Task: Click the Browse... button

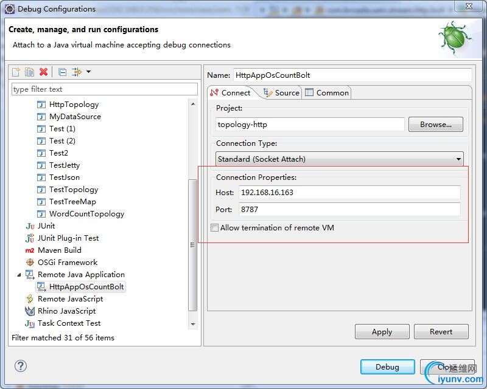Action: pos(436,125)
